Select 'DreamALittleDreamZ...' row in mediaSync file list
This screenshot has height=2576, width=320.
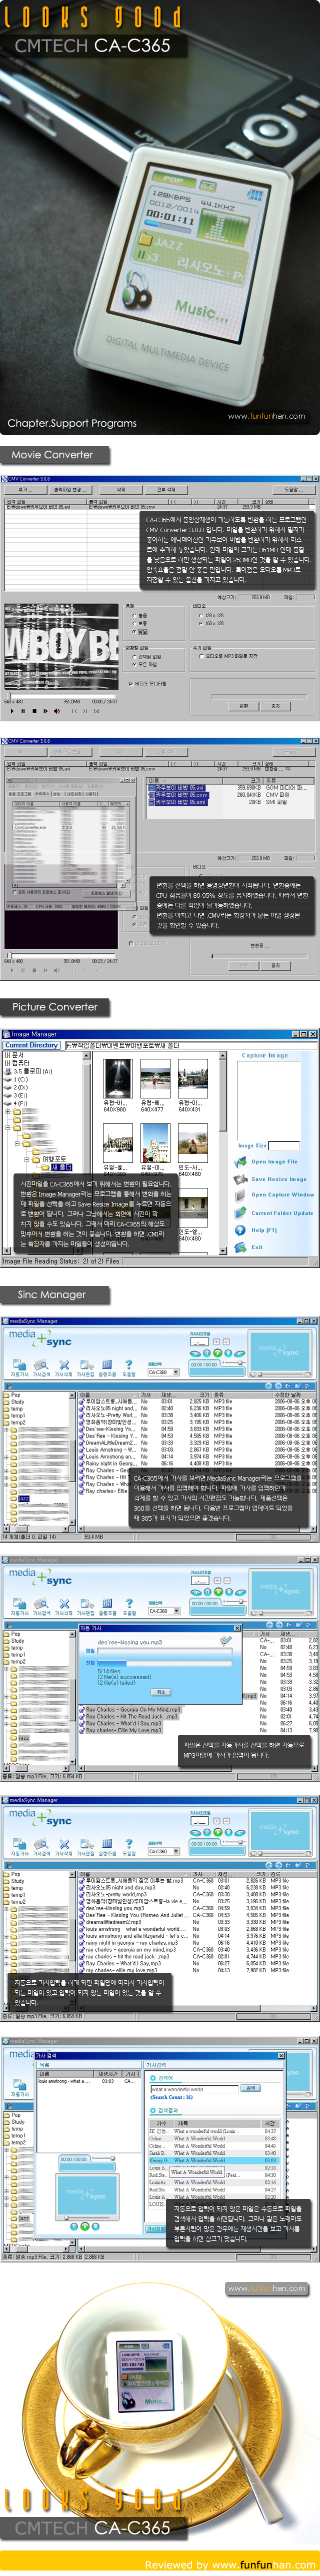(108, 1442)
